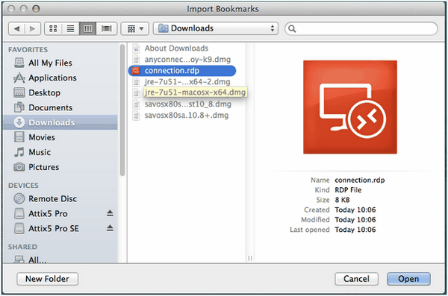Click the search field
This screenshot has height=296, width=448.
[361, 28]
